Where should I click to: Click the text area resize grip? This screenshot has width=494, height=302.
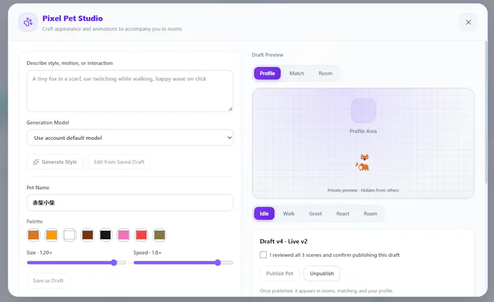tap(230, 109)
